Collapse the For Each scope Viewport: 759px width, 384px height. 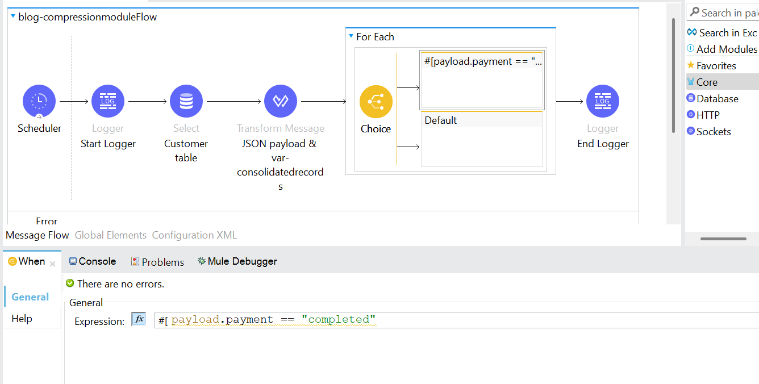351,36
